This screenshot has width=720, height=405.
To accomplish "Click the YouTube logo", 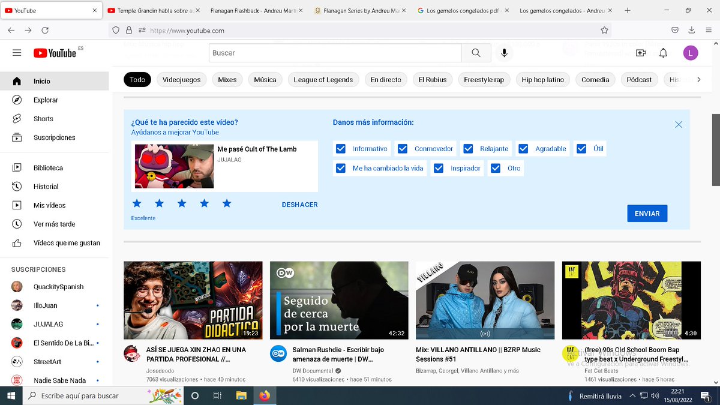I will (55, 53).
